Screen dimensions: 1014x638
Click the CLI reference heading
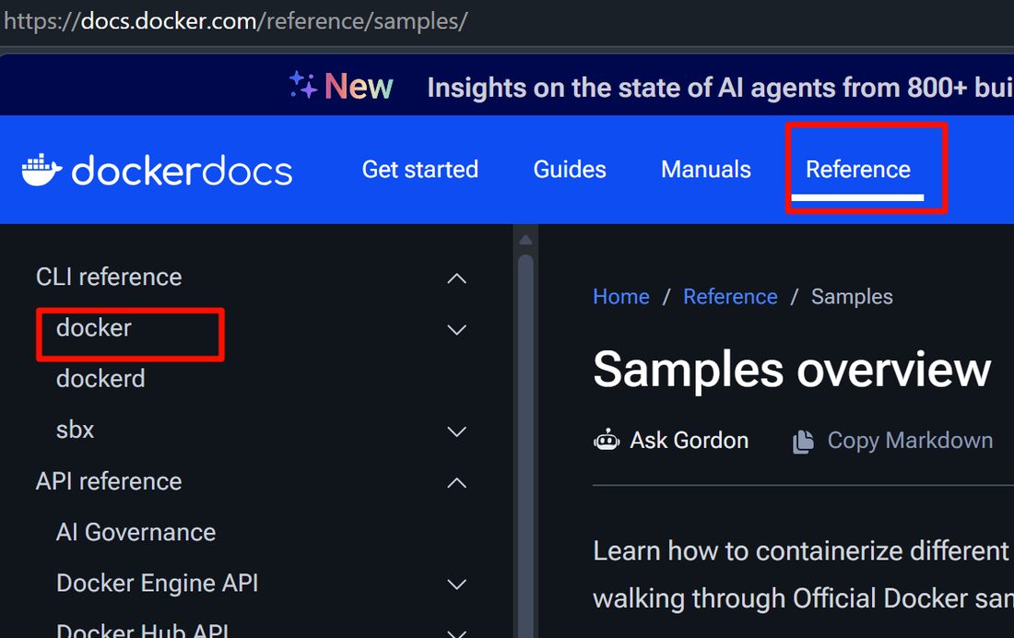pos(109,277)
